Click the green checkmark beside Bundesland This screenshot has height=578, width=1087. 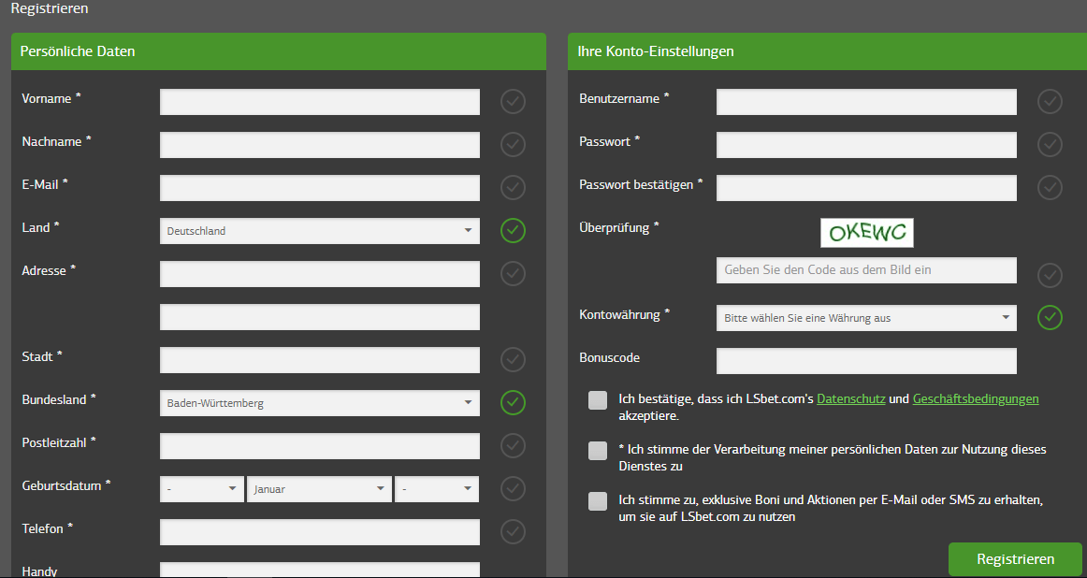pos(513,402)
